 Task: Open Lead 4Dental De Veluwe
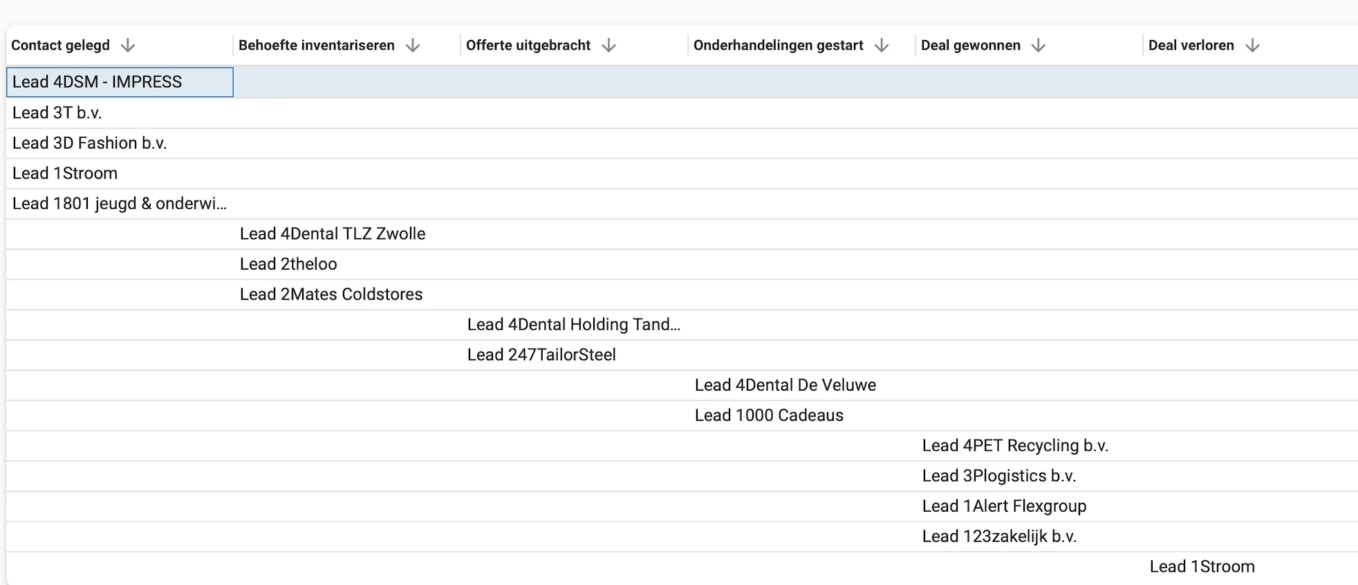point(785,385)
